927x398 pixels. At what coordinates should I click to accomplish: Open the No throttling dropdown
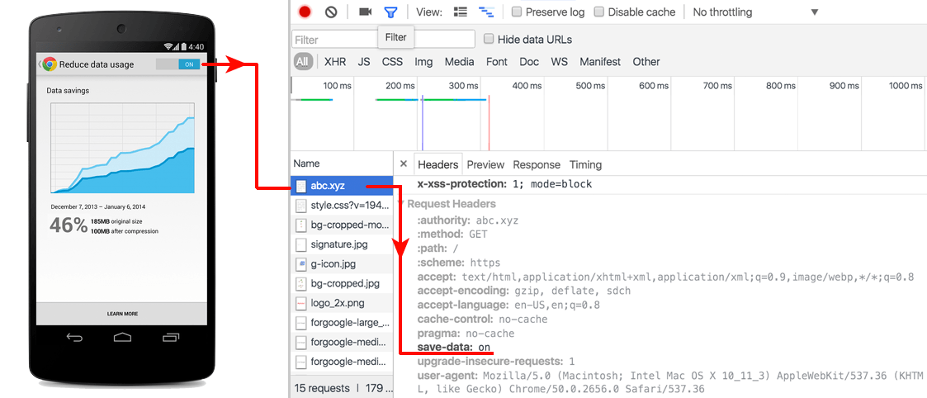pos(755,12)
